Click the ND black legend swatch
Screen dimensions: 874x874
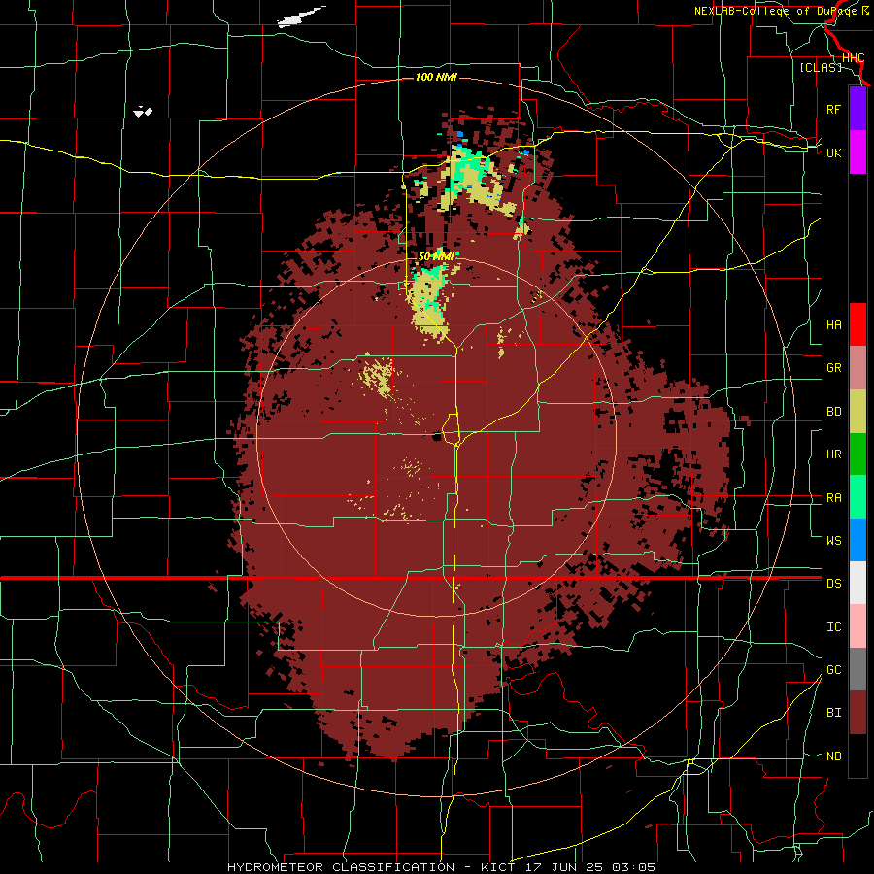coord(857,756)
